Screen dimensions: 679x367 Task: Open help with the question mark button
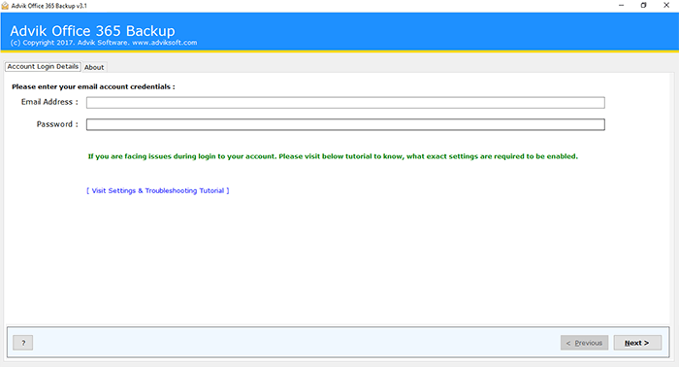tap(23, 343)
